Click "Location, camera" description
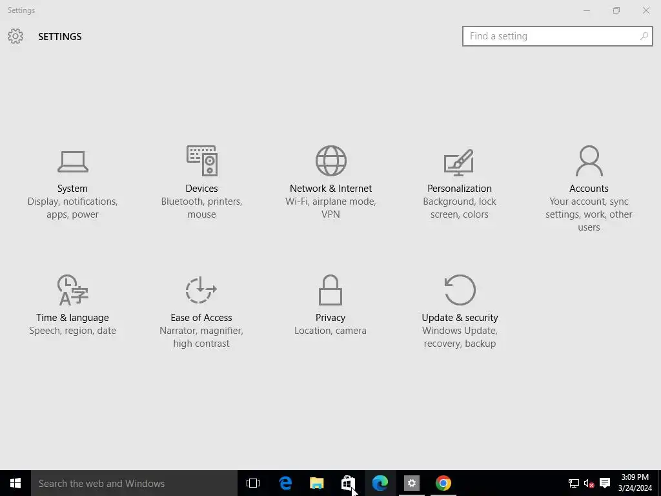The image size is (661, 496). [x=330, y=331]
